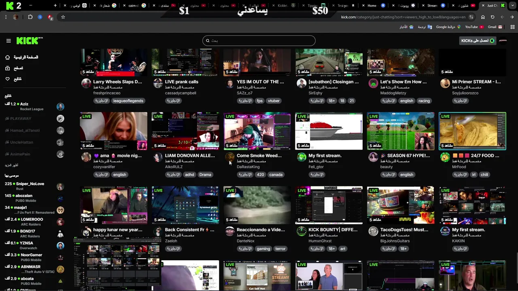Click the browser reload button
Viewport: 518px width, 291px height.
click(x=493, y=17)
